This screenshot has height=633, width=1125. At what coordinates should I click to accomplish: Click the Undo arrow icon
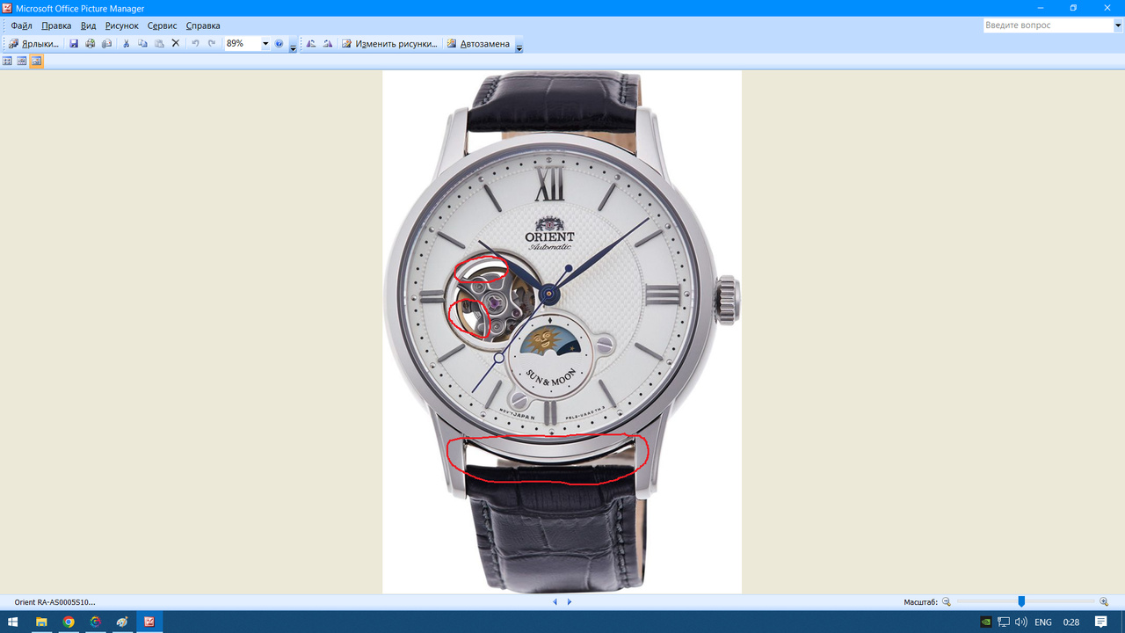(195, 43)
